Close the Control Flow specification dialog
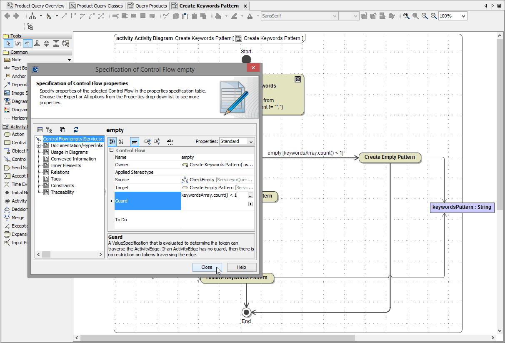 (x=207, y=267)
